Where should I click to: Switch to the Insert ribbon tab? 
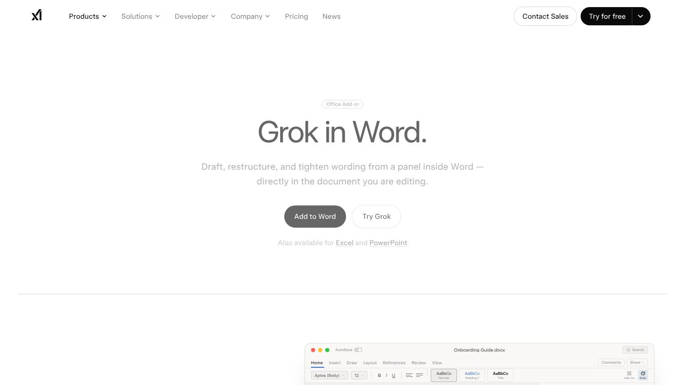point(334,363)
